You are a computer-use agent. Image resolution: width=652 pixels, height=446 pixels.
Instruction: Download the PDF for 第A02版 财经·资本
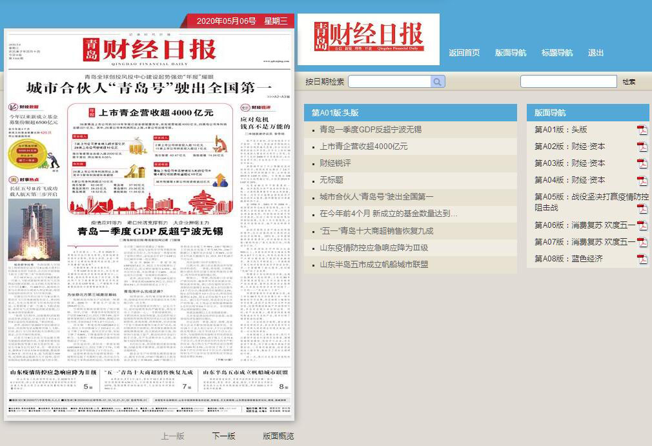pyautogui.click(x=642, y=147)
